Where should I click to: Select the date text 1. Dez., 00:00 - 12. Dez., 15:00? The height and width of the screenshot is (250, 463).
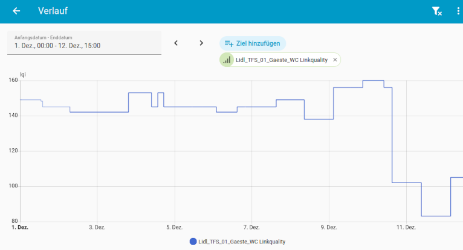pos(57,46)
